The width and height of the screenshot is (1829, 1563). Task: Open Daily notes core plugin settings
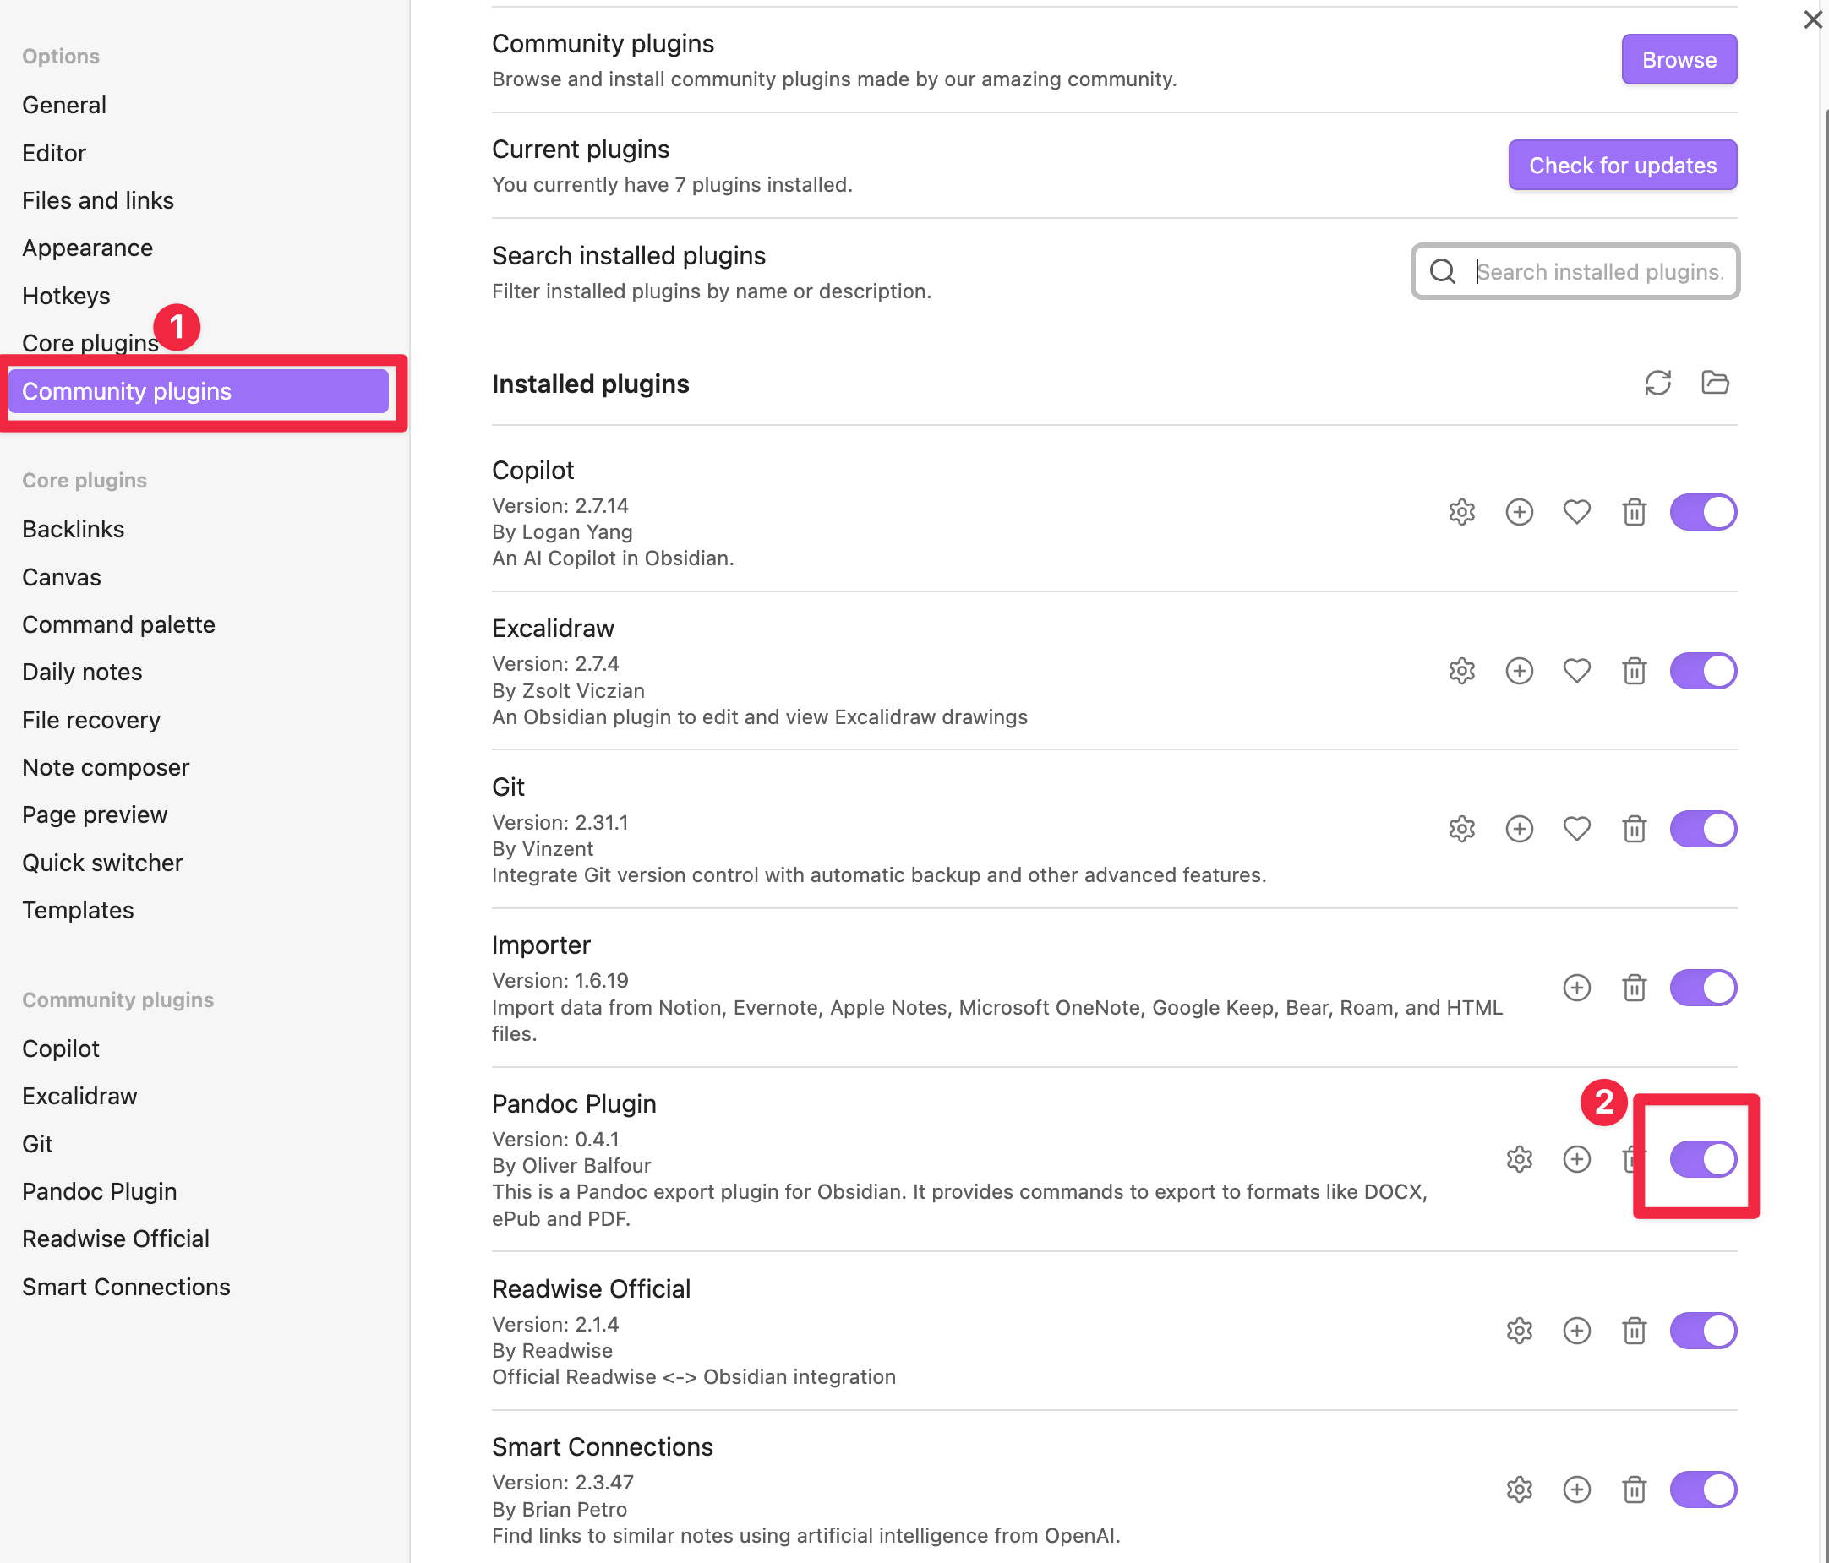tap(82, 672)
